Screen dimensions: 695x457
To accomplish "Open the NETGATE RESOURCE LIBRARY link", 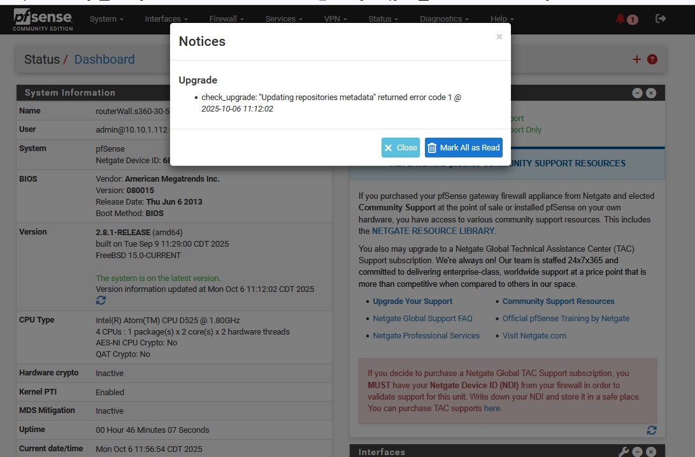I will [433, 231].
